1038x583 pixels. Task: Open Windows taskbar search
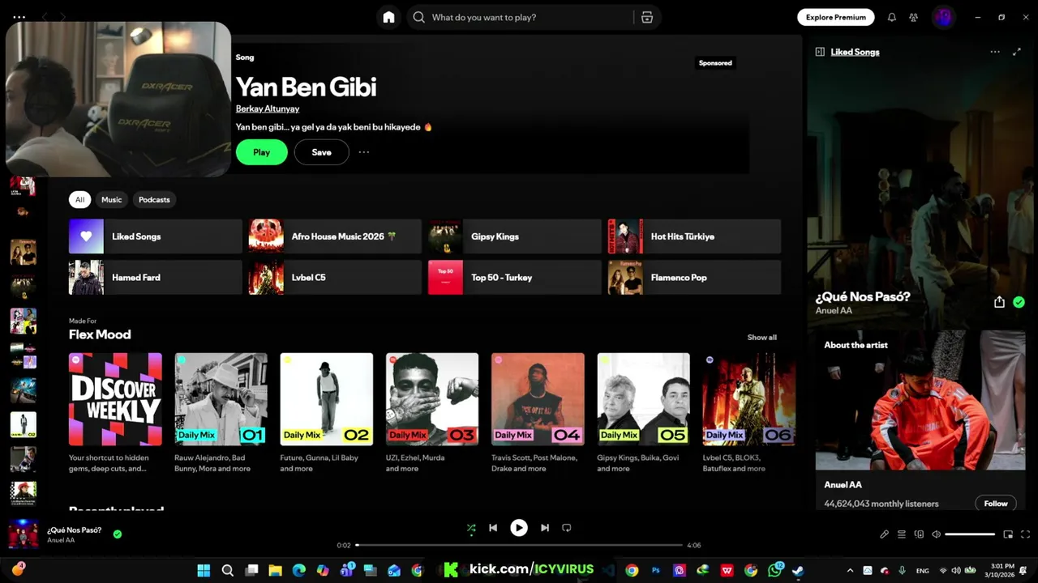tap(228, 570)
